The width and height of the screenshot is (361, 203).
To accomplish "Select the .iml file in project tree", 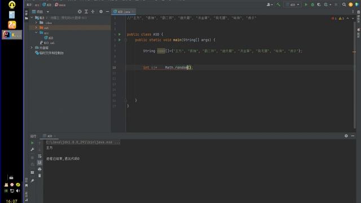I will coord(47,43).
